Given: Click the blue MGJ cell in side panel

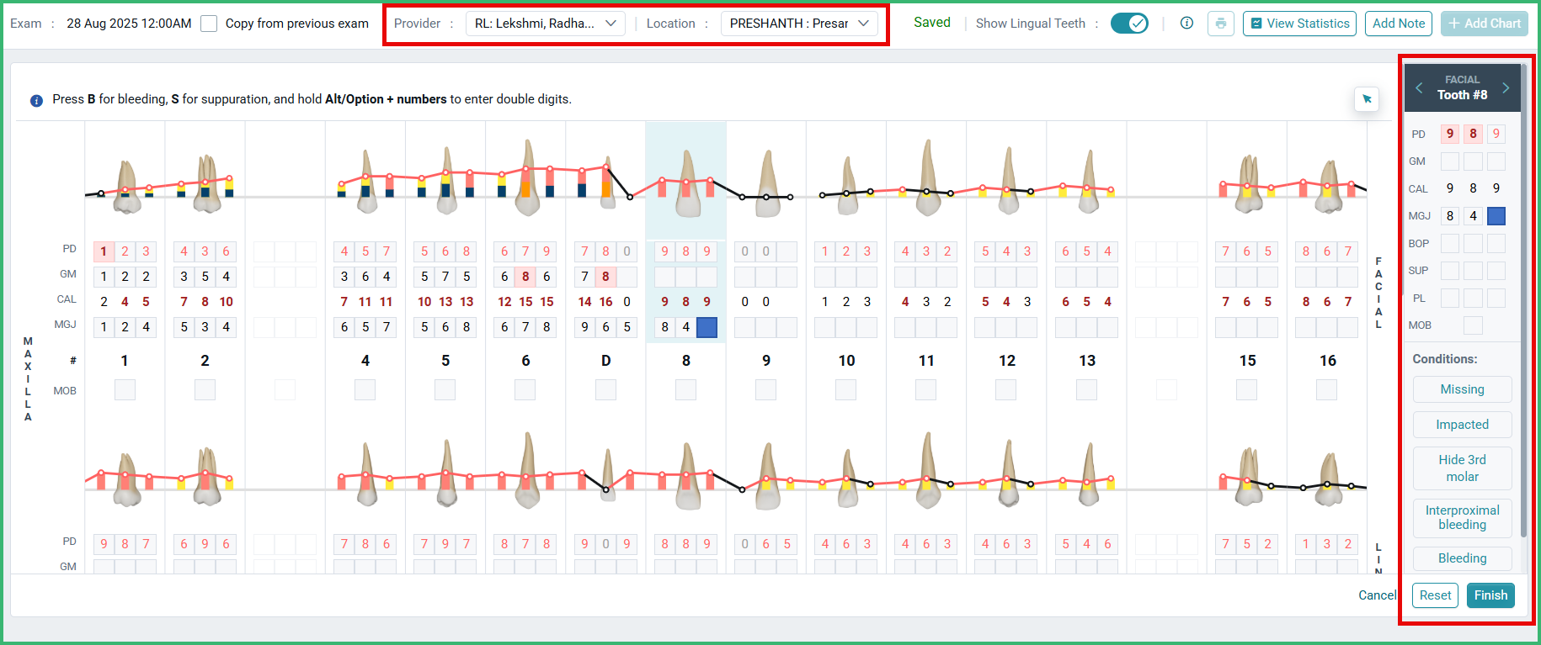Looking at the screenshot, I should [x=1496, y=216].
